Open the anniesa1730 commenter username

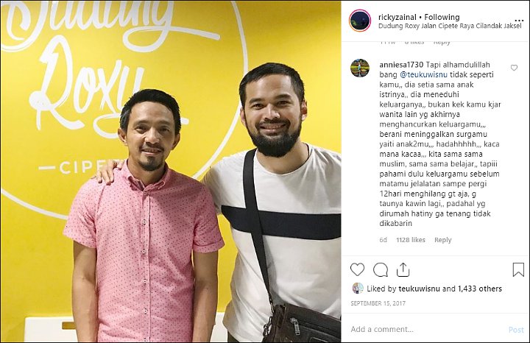(401, 65)
